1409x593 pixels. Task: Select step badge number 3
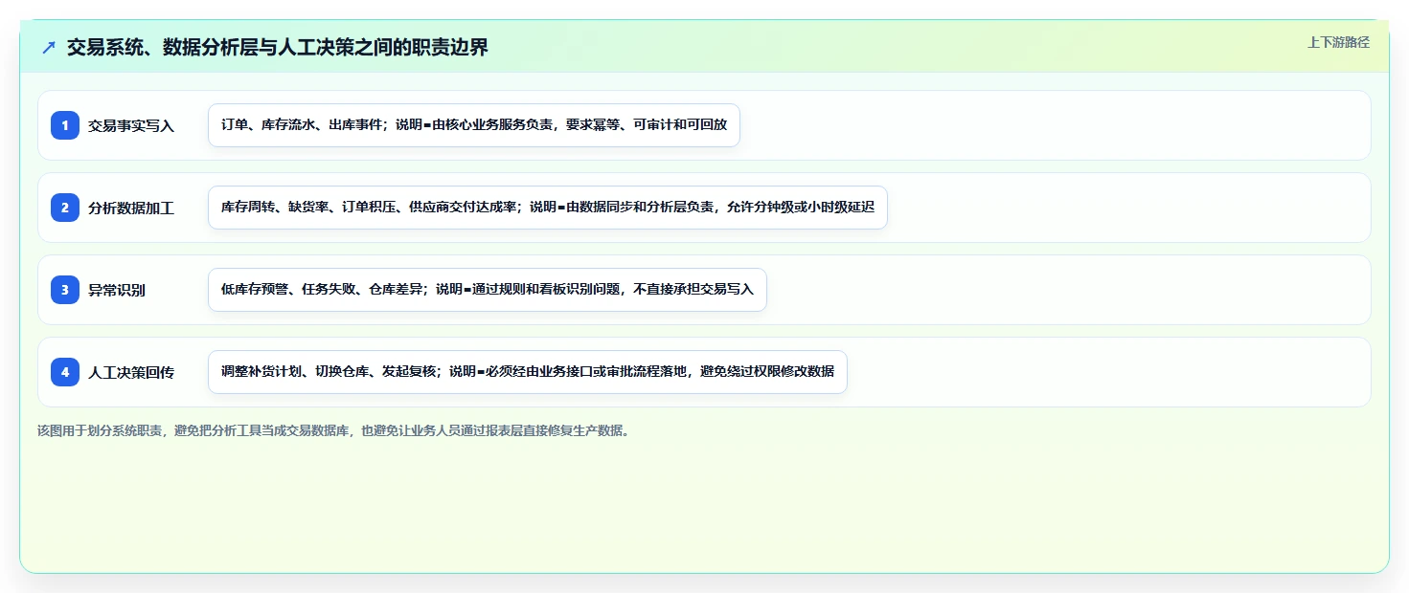pos(65,290)
